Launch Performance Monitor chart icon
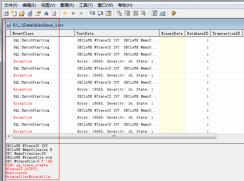The width and height of the screenshot is (244, 181). click(162, 13)
